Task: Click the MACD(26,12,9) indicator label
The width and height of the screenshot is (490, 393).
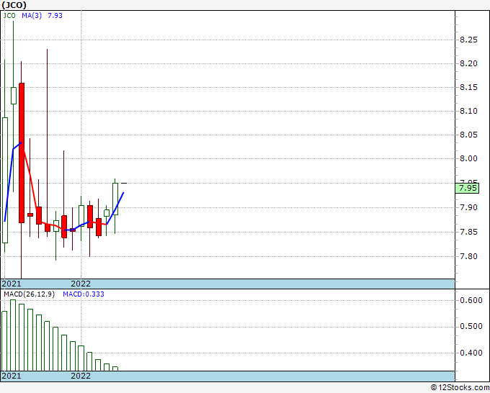Action: (x=29, y=294)
